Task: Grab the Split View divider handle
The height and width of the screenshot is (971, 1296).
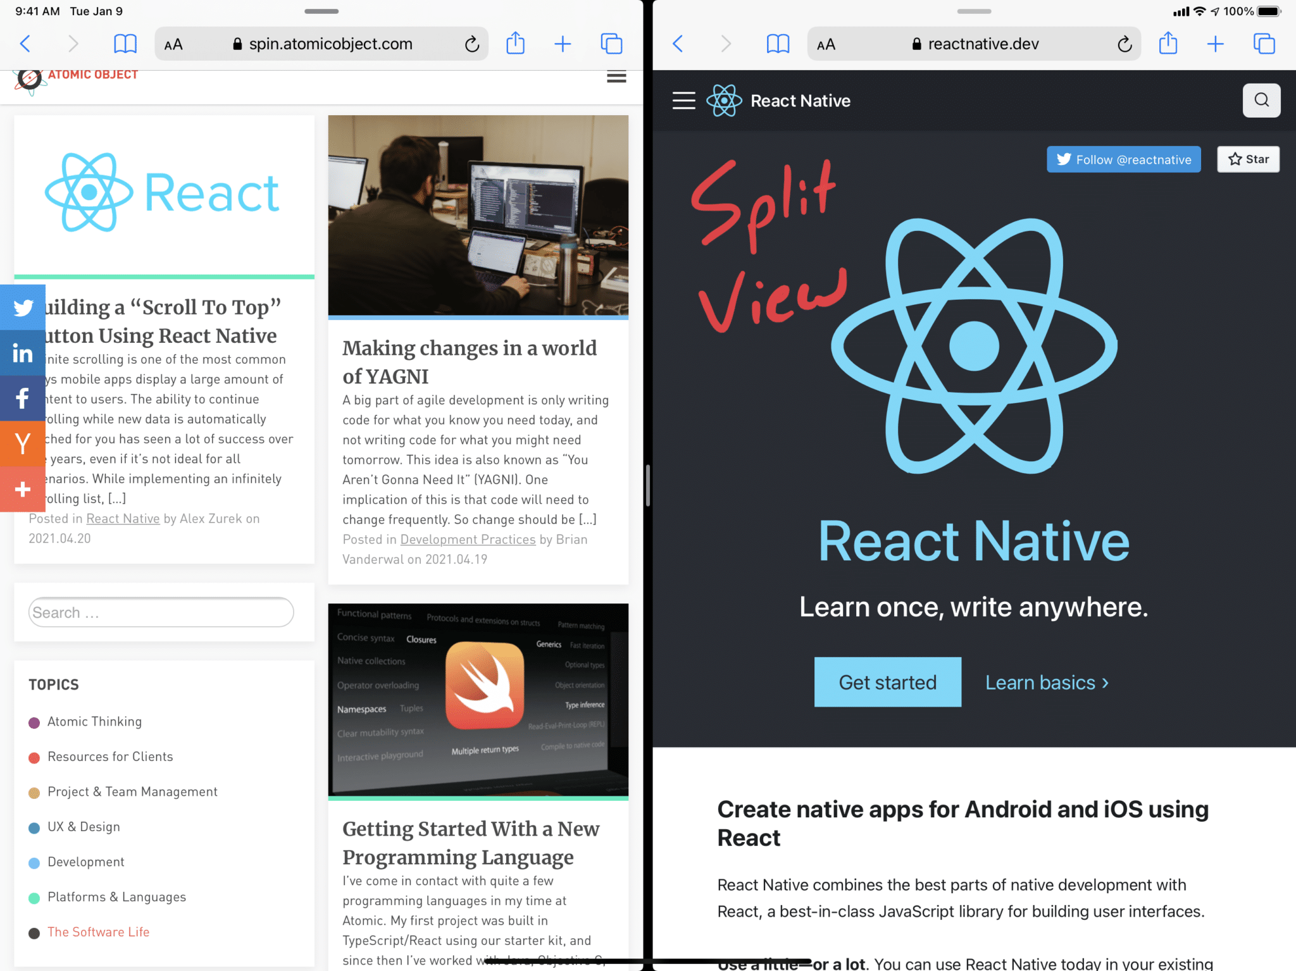Action: (x=648, y=485)
